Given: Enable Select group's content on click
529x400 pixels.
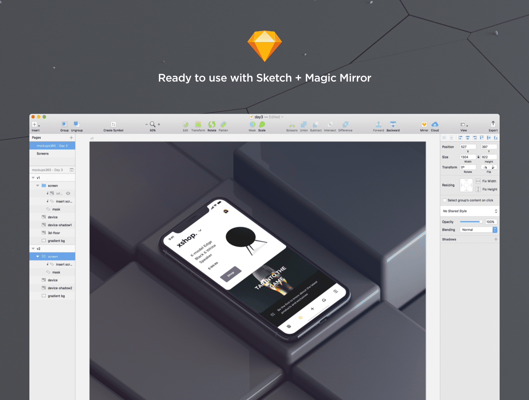Looking at the screenshot, I should (445, 200).
